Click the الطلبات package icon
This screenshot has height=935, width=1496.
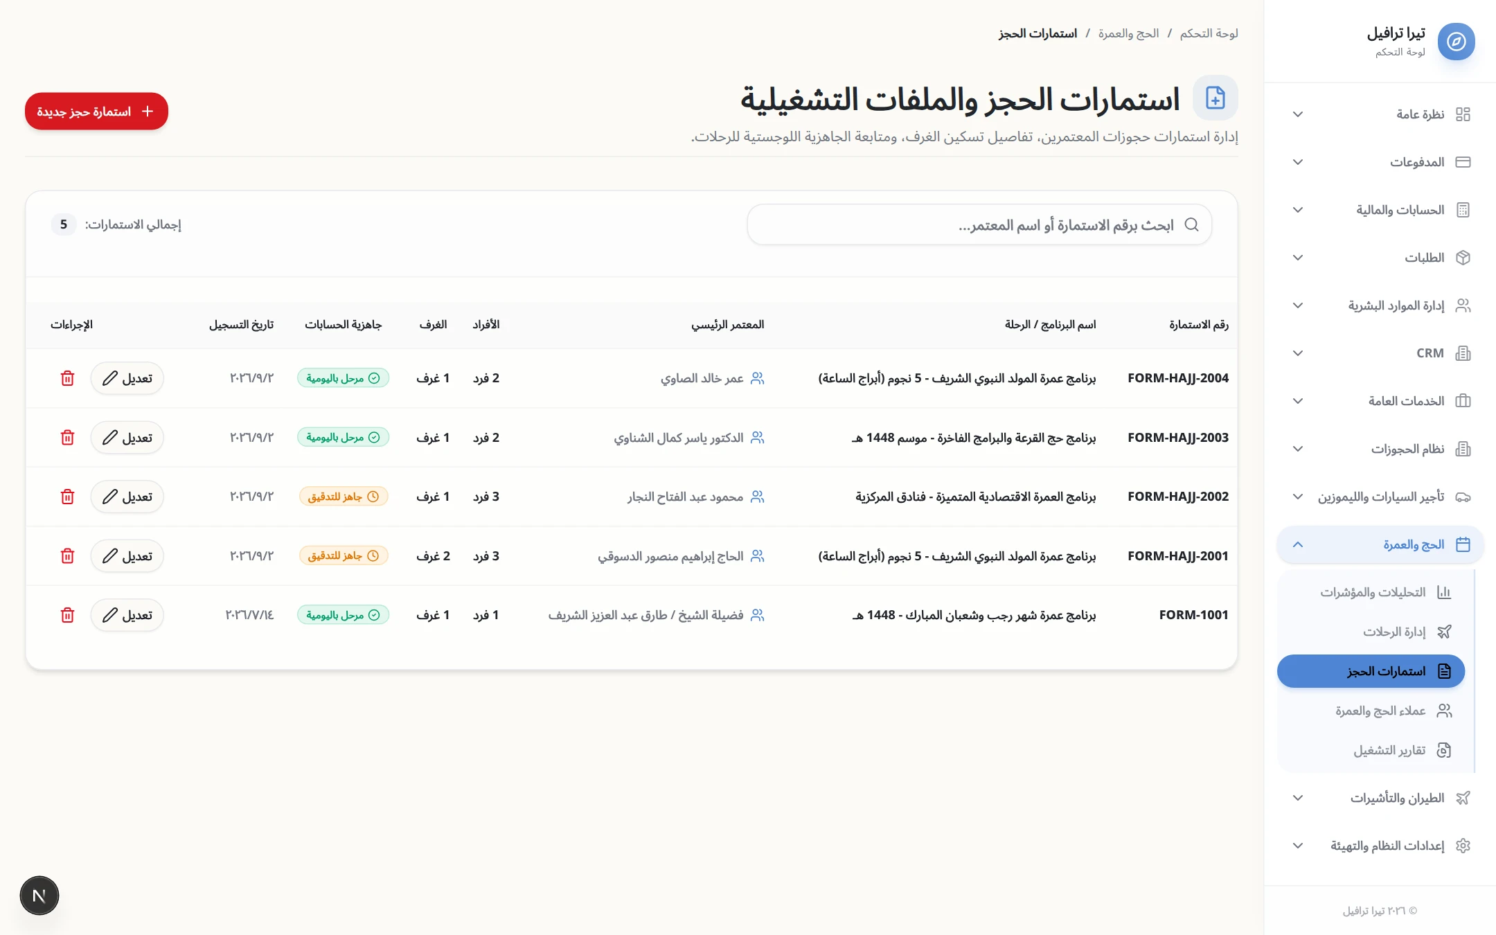pos(1463,258)
